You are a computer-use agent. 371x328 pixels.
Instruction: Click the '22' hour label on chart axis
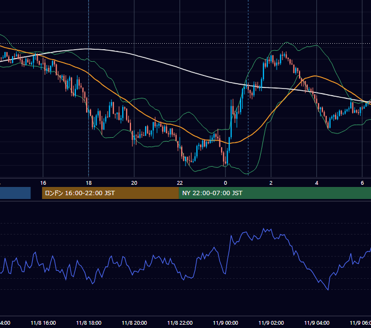[180, 183]
